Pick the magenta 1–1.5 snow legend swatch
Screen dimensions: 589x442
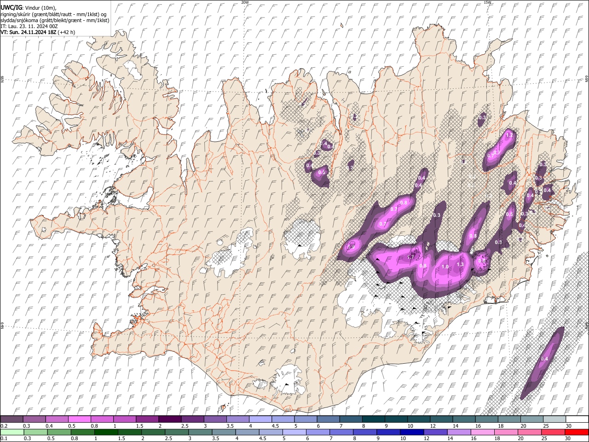[125, 419]
